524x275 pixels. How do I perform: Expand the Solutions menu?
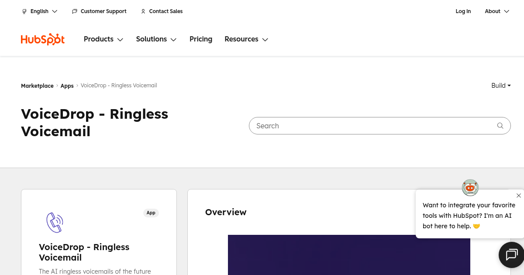156,39
